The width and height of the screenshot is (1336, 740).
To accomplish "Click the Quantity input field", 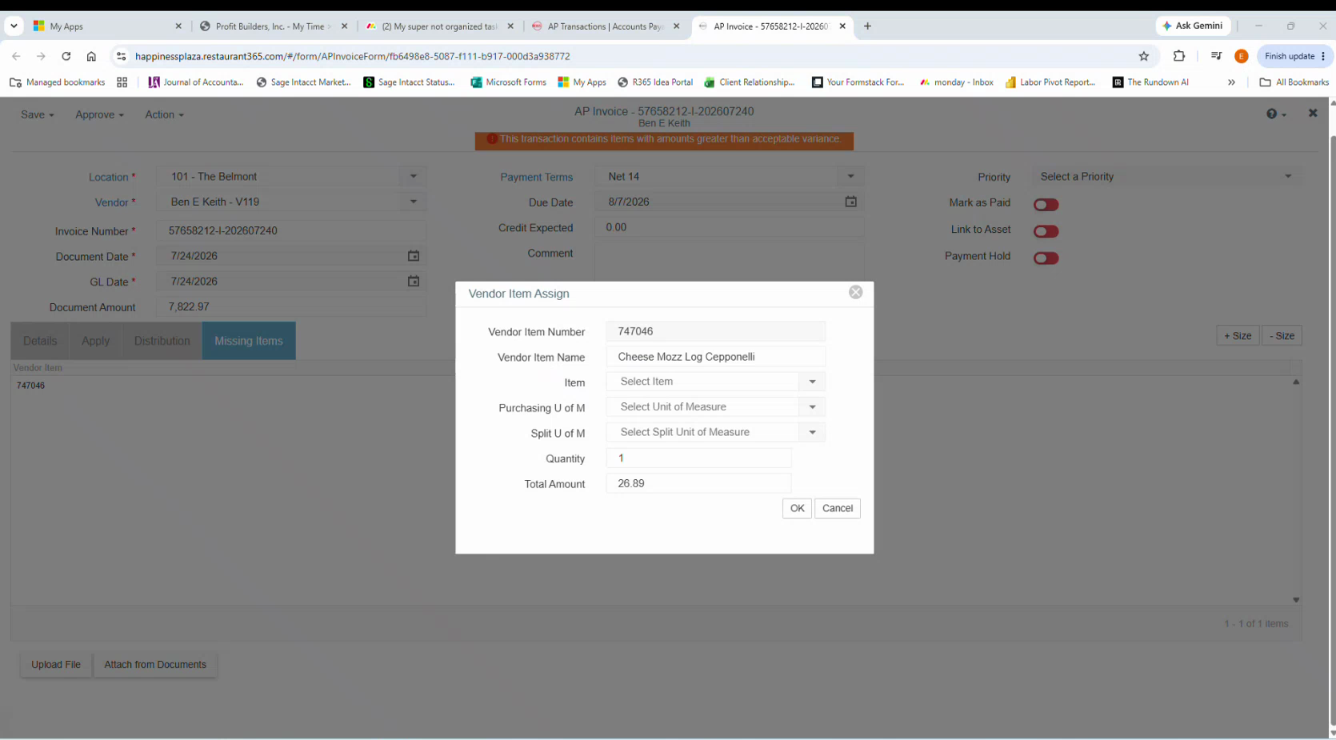I will (x=698, y=458).
